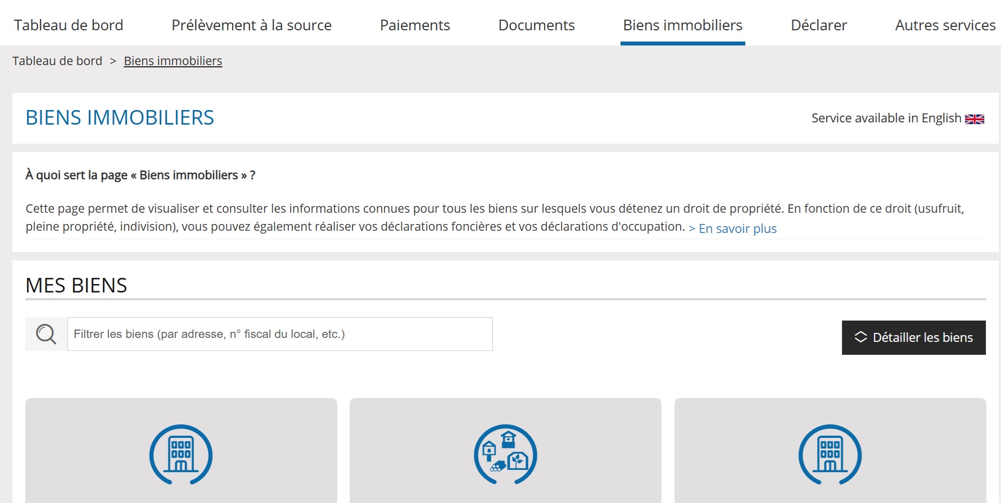Click the houses and land icon in the middle card

[505, 454]
